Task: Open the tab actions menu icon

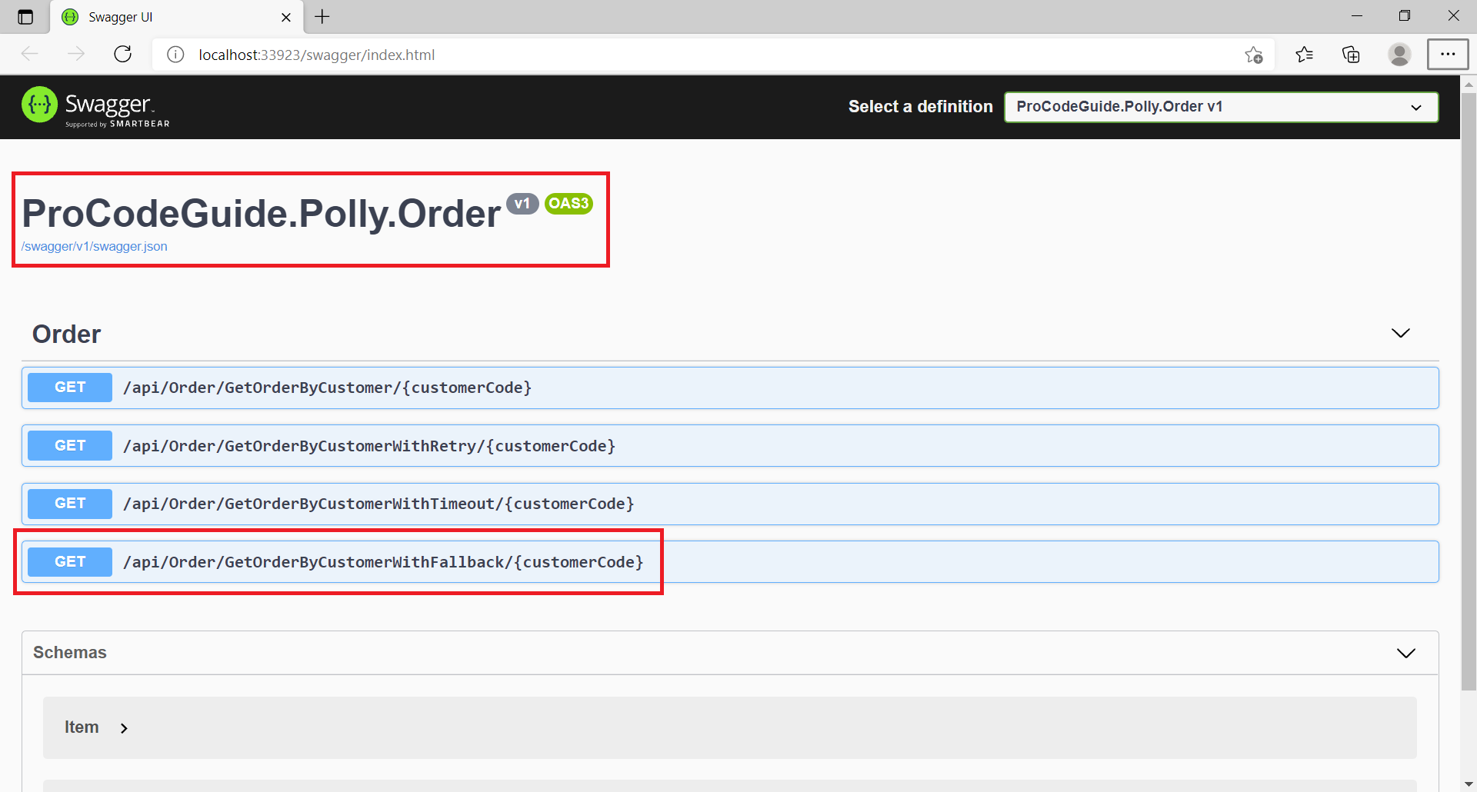Action: (x=25, y=17)
